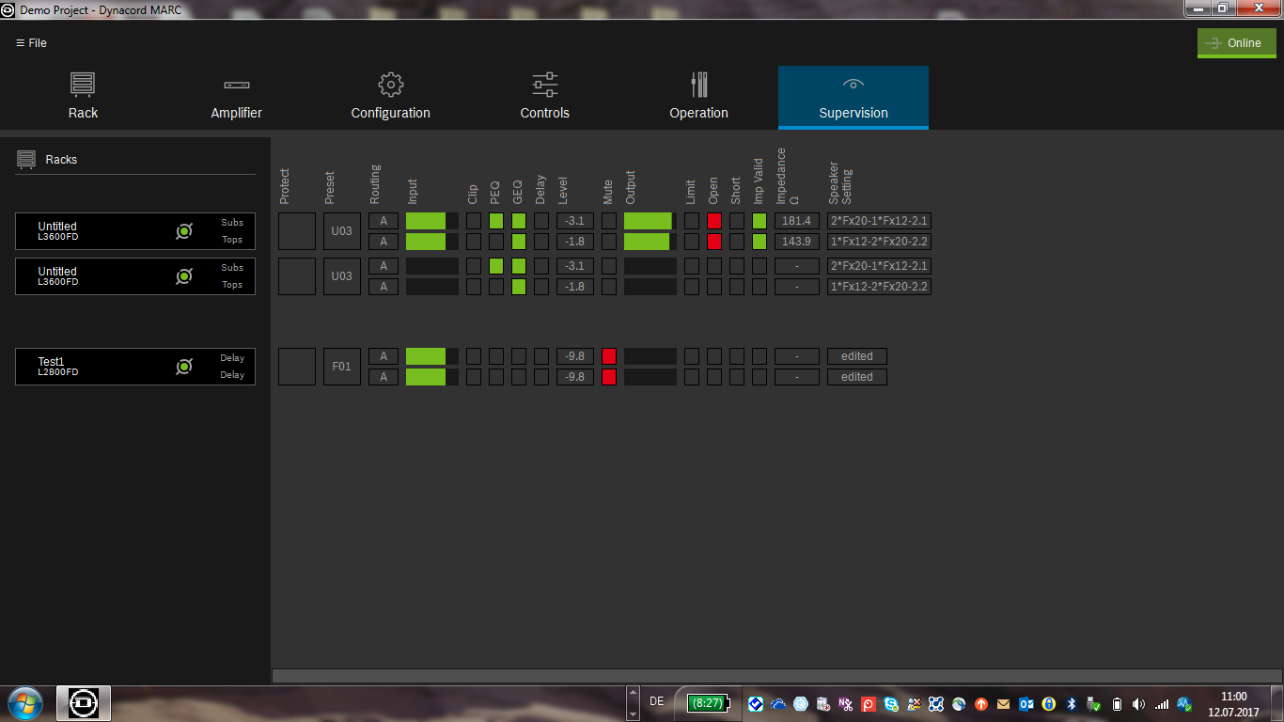Go to the Controls tab
1284x722 pixels.
544,97
